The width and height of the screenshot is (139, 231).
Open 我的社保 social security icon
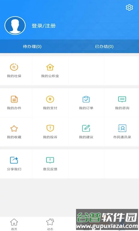tap(14, 67)
